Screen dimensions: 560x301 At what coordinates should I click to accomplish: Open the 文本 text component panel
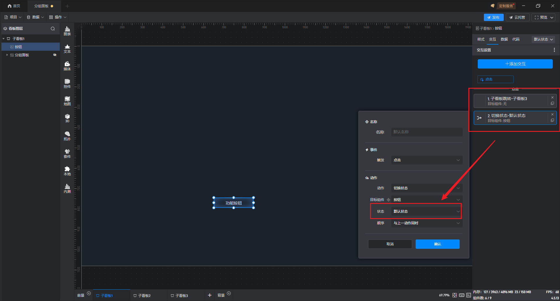tap(67, 48)
